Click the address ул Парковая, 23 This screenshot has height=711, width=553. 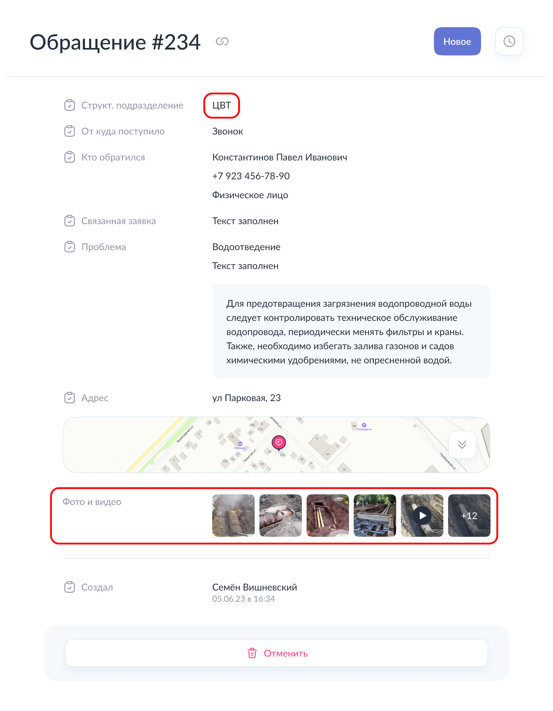click(x=246, y=398)
